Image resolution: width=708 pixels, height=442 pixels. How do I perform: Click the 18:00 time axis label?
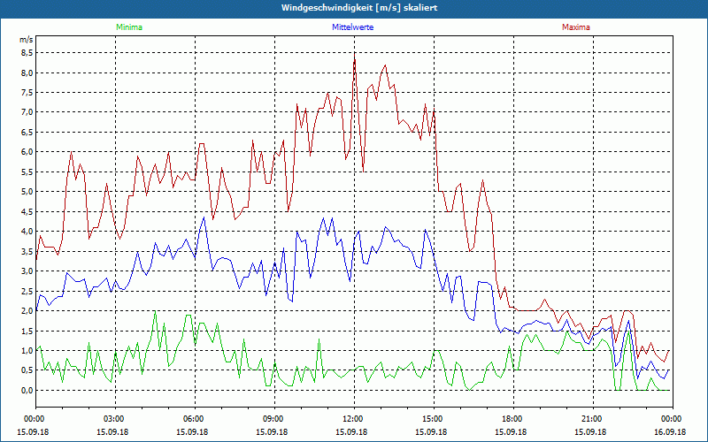[x=511, y=419]
